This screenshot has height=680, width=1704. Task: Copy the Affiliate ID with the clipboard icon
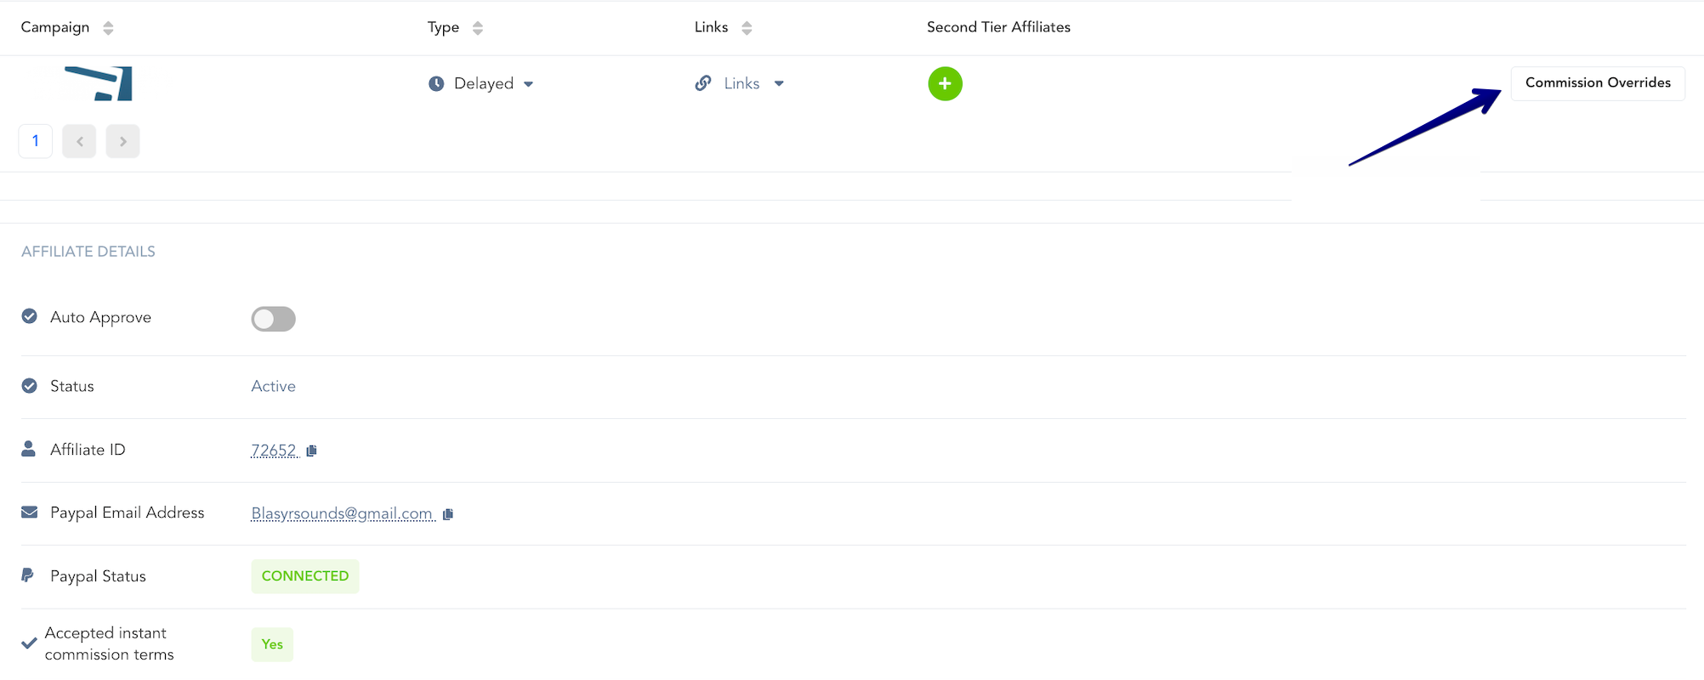[x=311, y=450]
